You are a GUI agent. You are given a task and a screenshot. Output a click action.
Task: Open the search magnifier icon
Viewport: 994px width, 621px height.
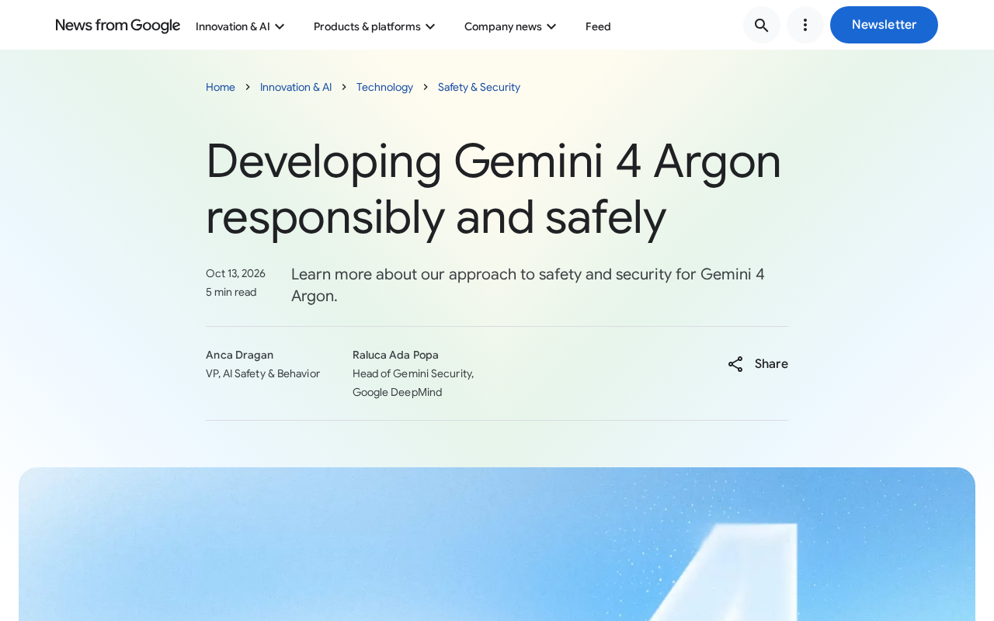pyautogui.click(x=762, y=25)
